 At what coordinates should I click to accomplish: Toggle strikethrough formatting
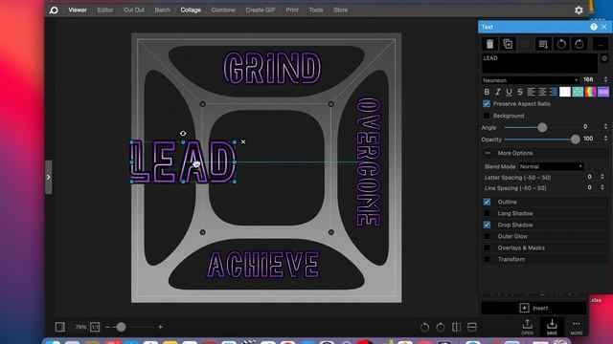pos(519,92)
